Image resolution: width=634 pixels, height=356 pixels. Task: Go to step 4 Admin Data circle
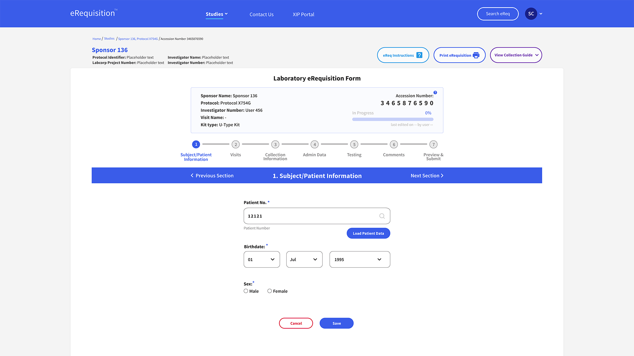(315, 144)
